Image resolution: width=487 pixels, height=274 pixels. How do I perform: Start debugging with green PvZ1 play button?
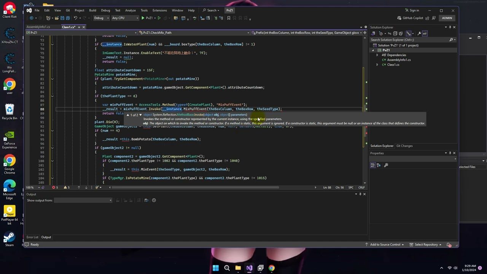tap(147, 18)
